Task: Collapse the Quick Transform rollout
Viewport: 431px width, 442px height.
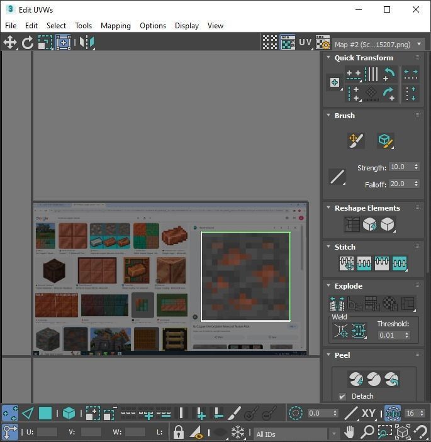Action: click(x=328, y=57)
